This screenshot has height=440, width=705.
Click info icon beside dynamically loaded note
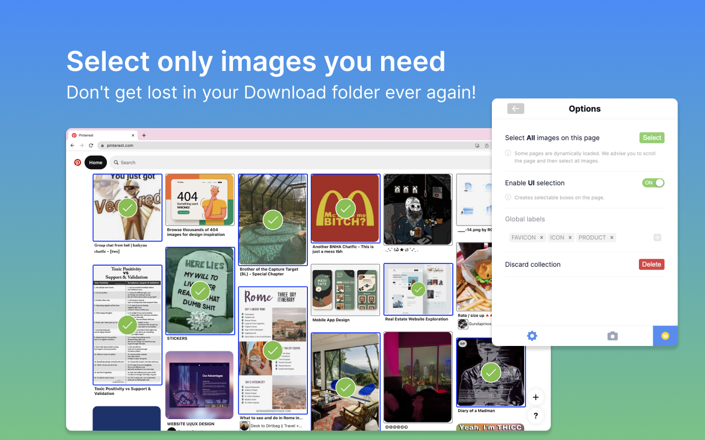[x=508, y=153]
